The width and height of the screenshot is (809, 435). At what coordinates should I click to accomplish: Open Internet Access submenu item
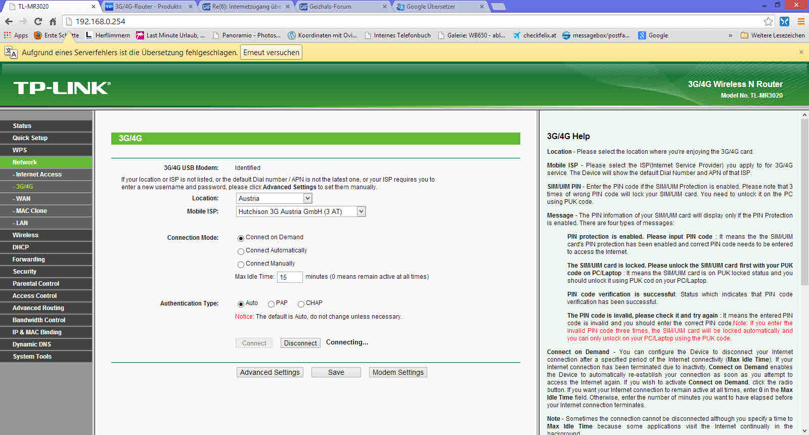point(46,175)
